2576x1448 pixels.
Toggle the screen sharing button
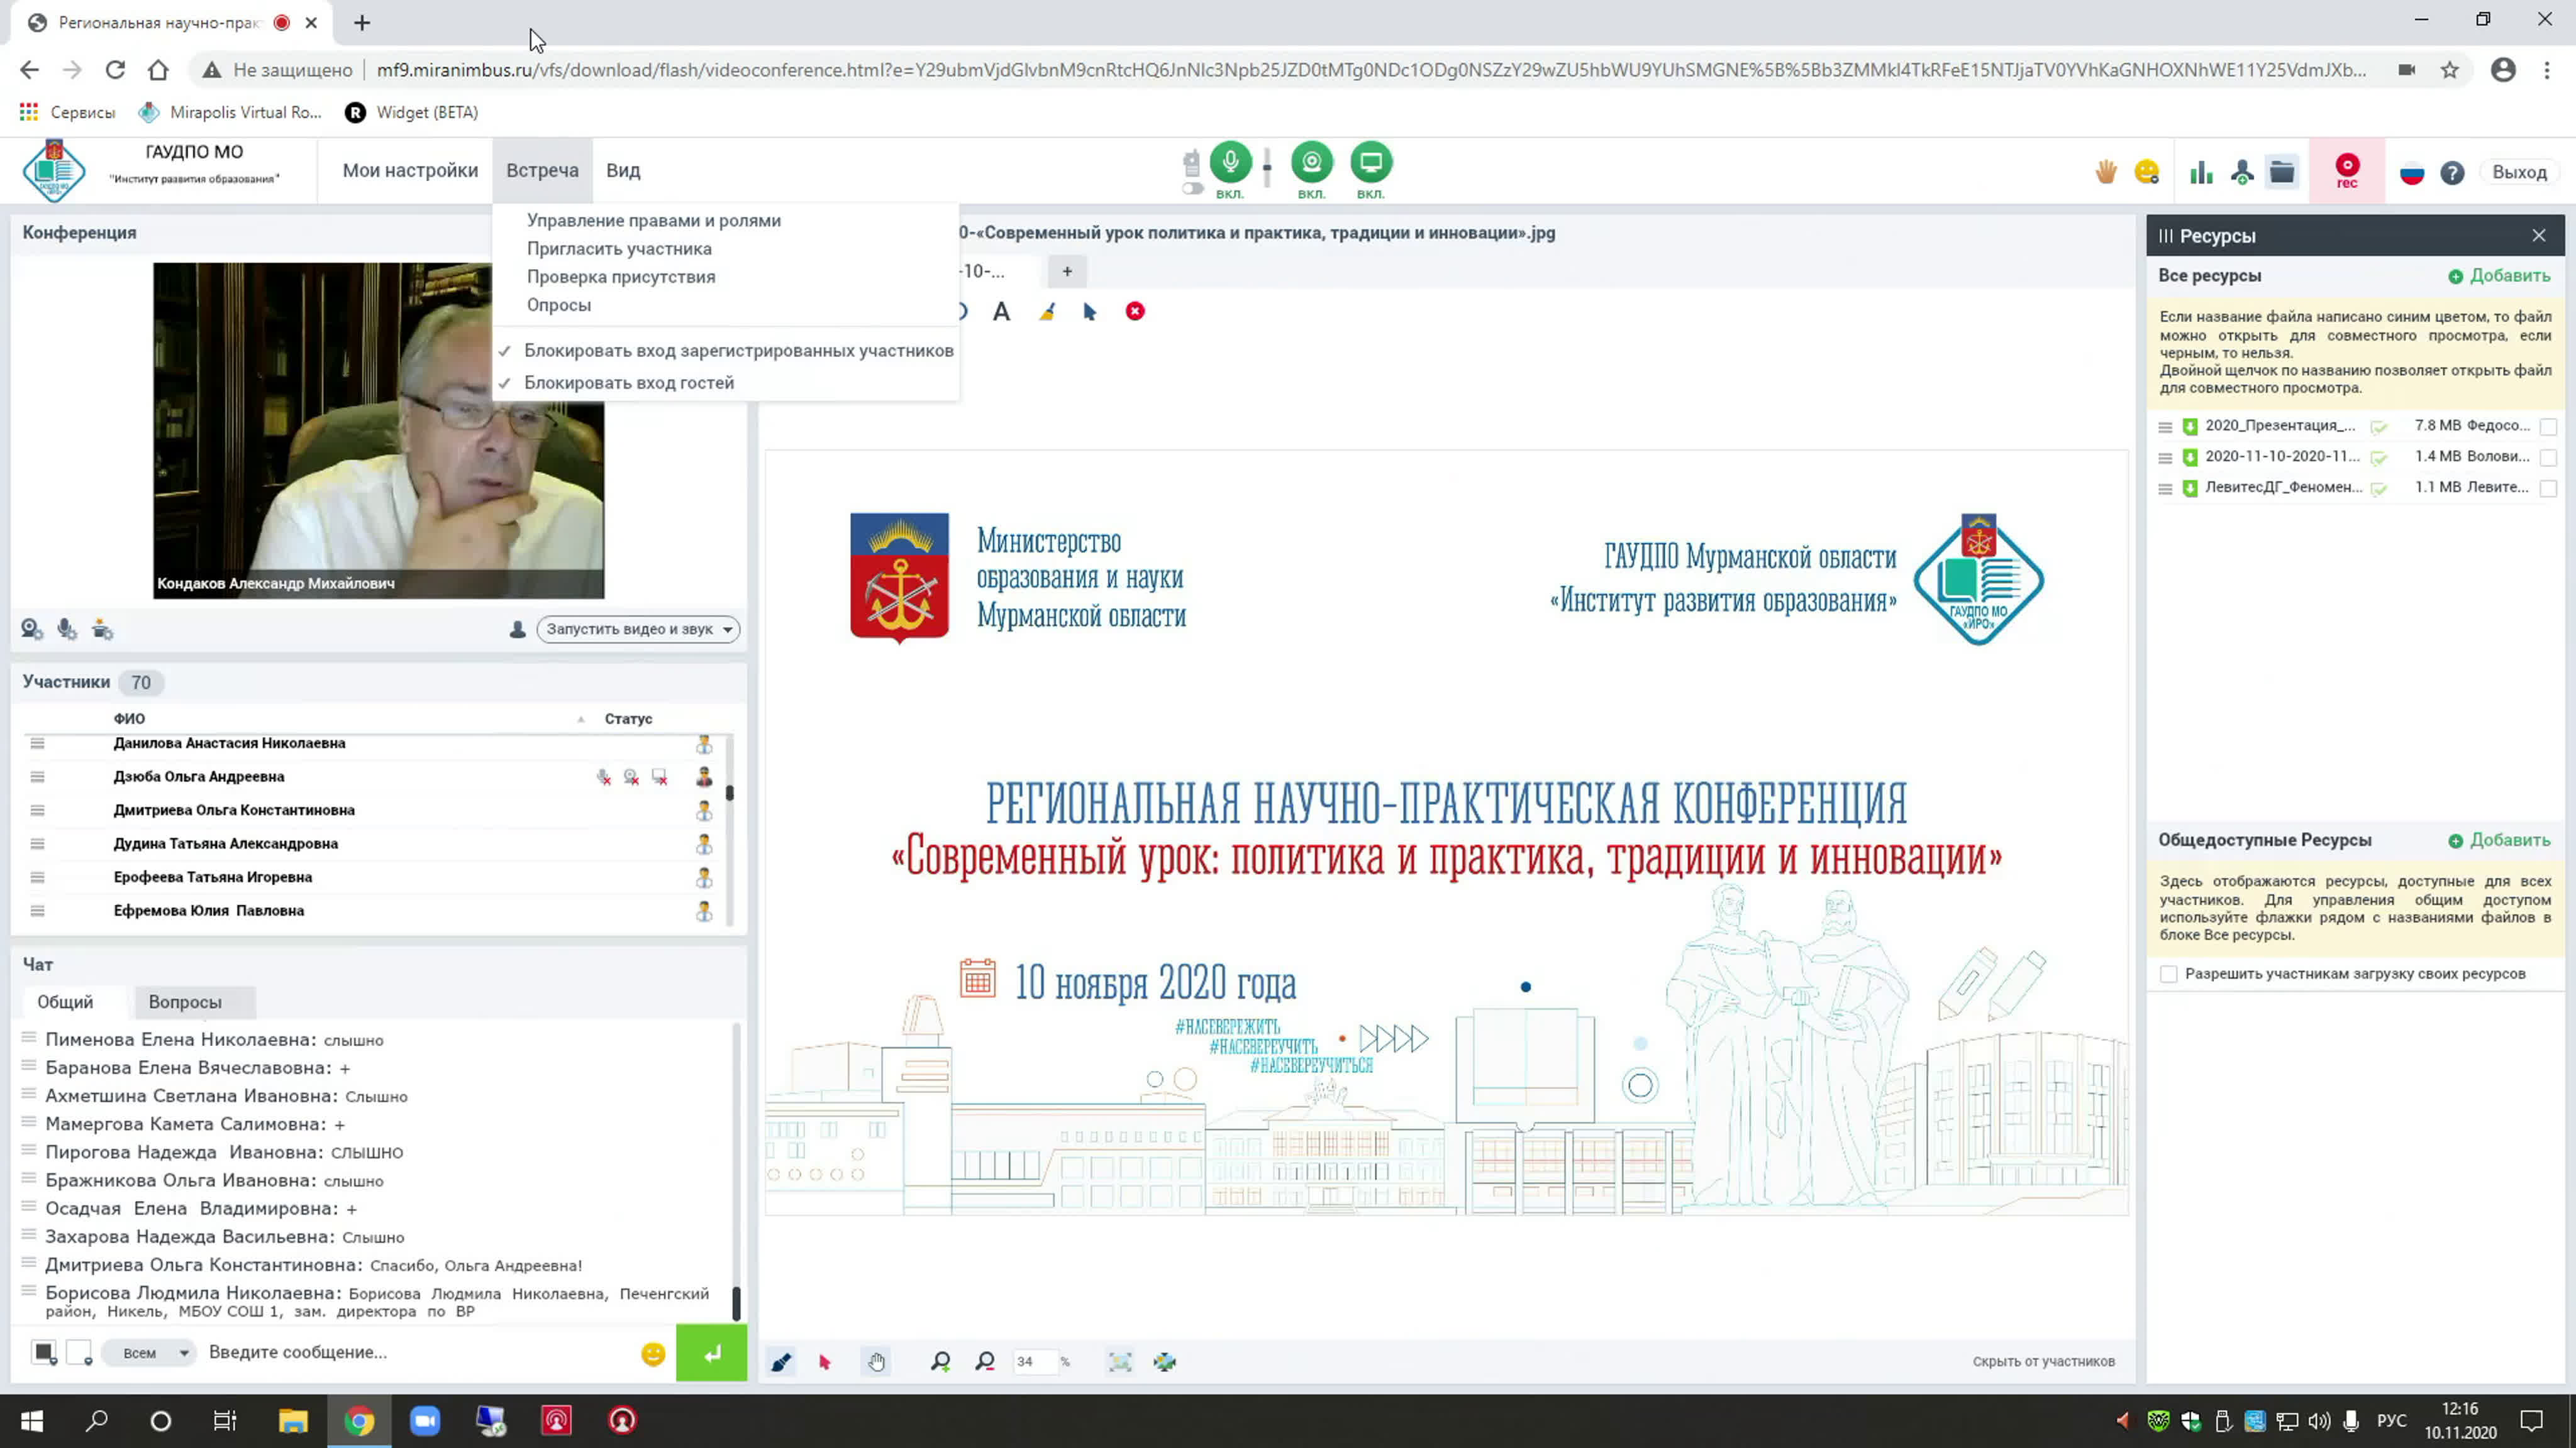1371,162
